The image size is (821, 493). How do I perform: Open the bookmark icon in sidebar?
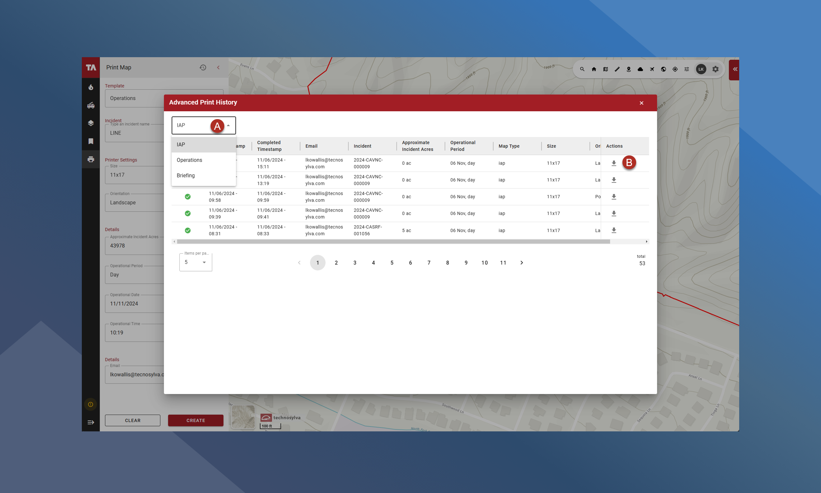pyautogui.click(x=91, y=141)
